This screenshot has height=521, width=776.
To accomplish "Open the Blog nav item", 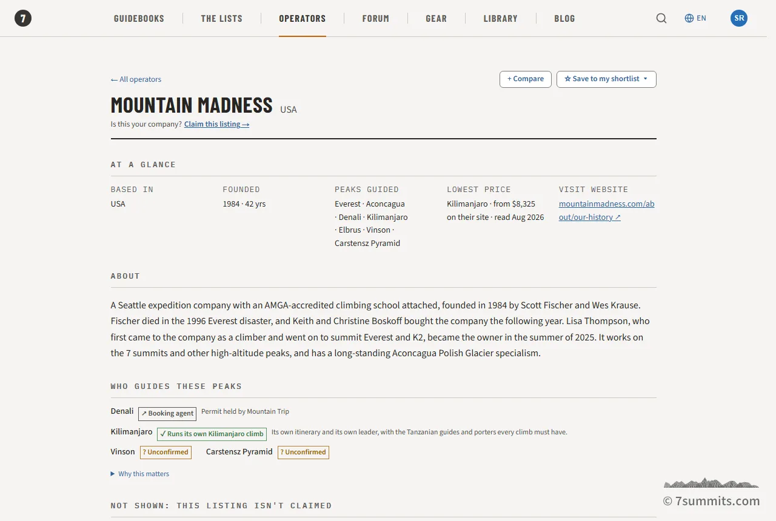I will coord(564,18).
